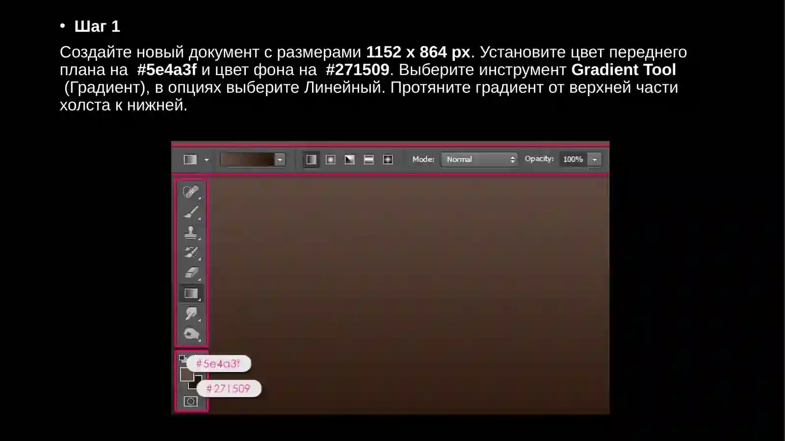Open the tool preset picker arrow
Viewport: 785px width, 441px height.
tap(207, 159)
